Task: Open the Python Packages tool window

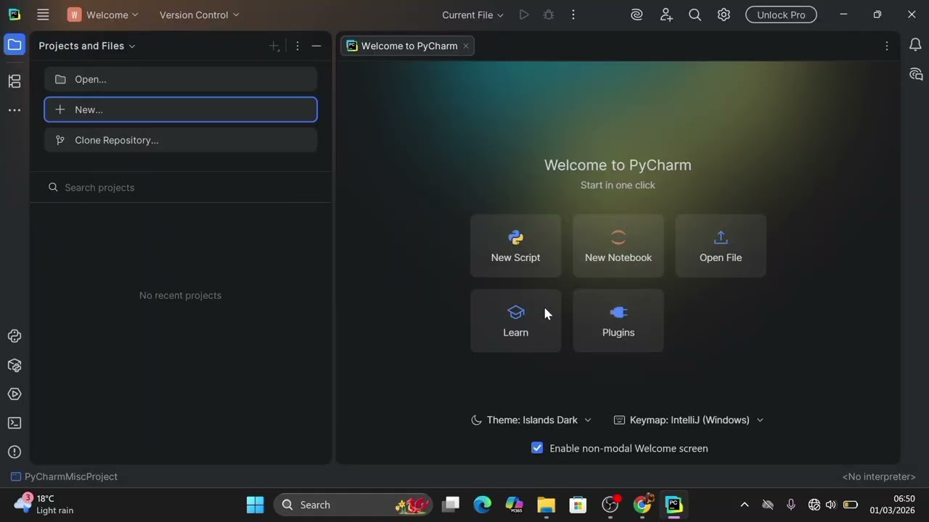Action: [15, 365]
